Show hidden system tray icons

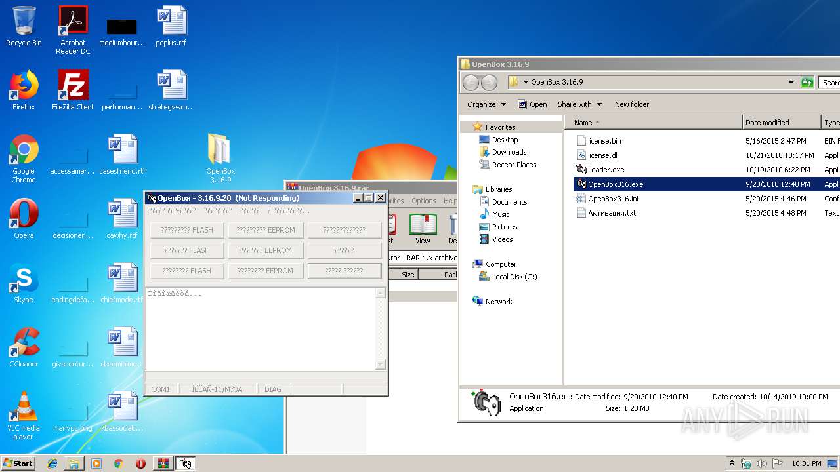pos(732,463)
